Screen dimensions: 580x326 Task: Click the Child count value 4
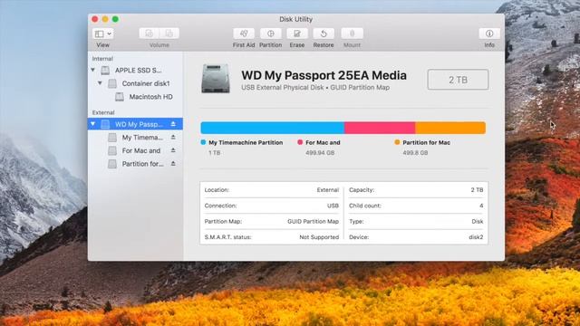pyautogui.click(x=481, y=206)
